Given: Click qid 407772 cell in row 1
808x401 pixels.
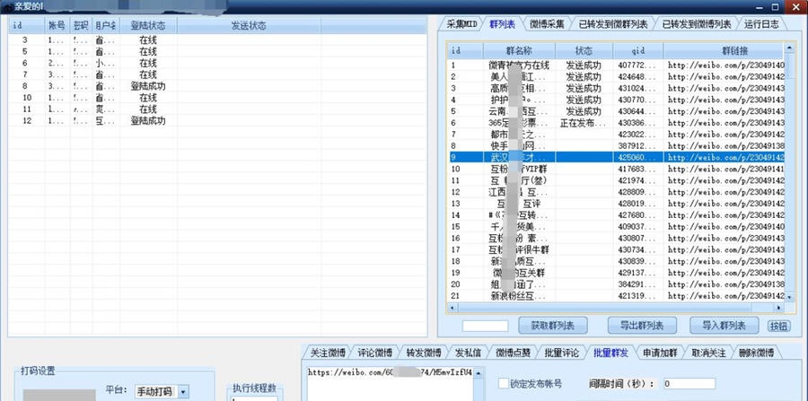Looking at the screenshot, I should (x=638, y=65).
